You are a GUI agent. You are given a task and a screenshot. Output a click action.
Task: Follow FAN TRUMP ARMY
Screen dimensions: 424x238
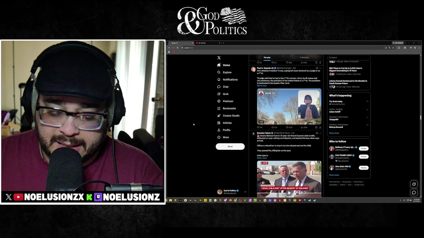364,157
